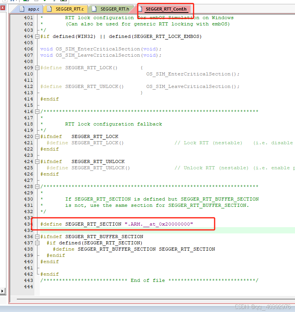The image size is (295, 312).
Task: Click the file icon on SEGGER_RTT.h tab
Action: point(94,9)
